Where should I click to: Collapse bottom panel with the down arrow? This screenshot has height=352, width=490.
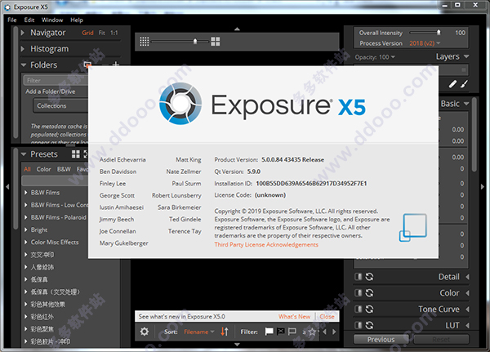pos(237,344)
